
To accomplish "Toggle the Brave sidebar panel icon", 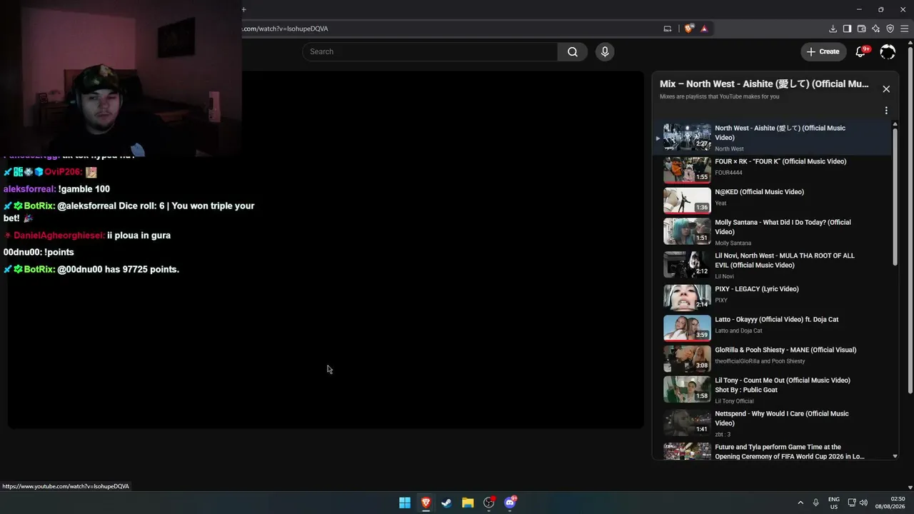I will tap(847, 29).
